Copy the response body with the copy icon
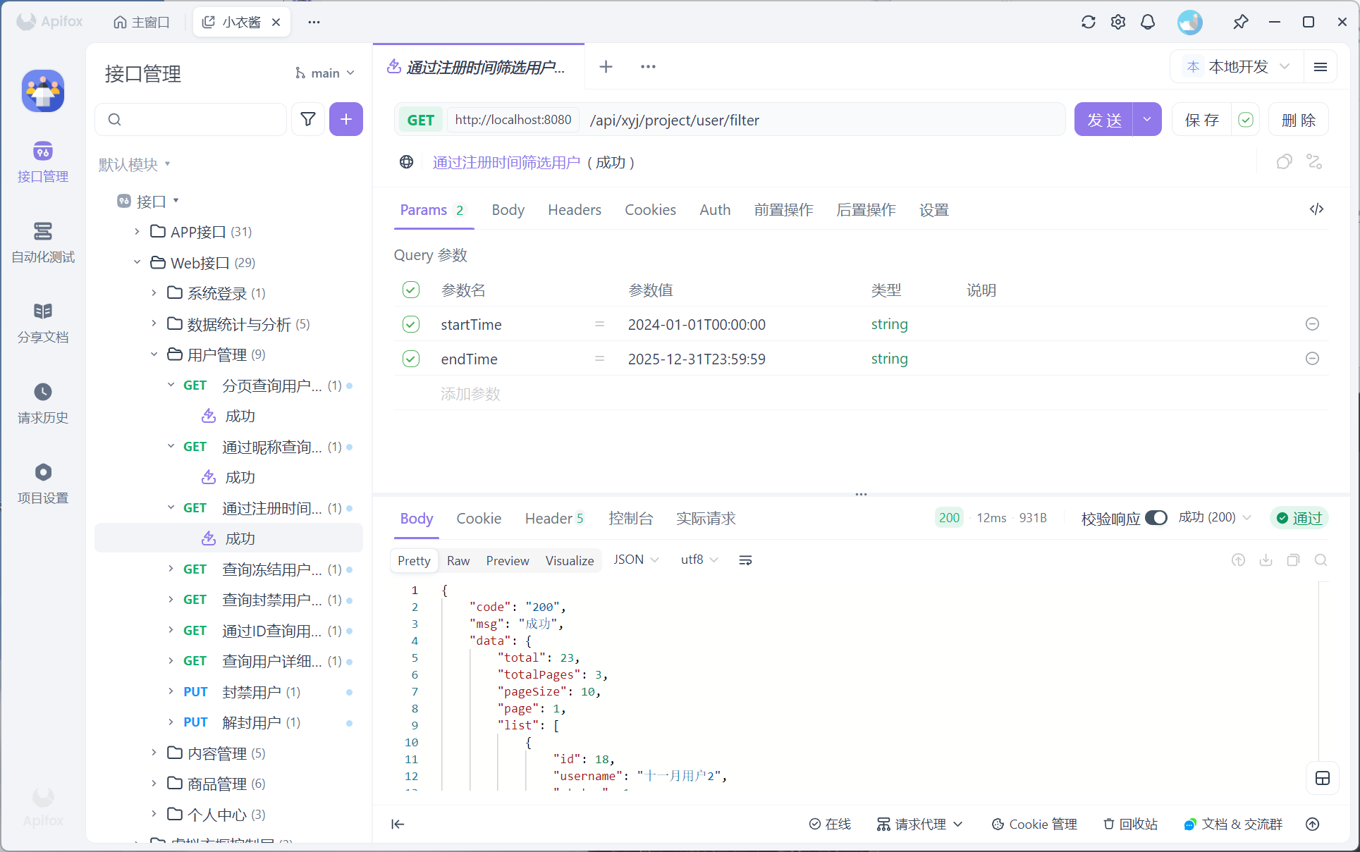This screenshot has width=1360, height=852. tap(1293, 560)
